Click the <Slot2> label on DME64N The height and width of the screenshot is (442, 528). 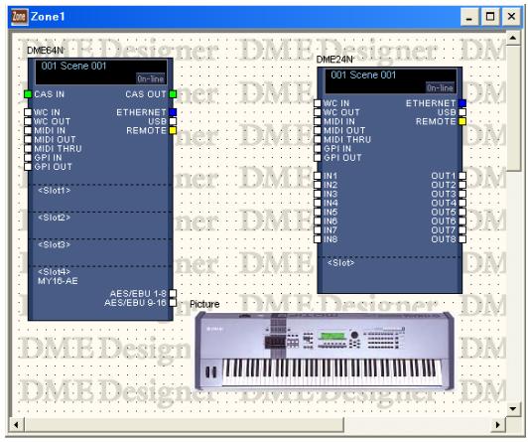(55, 218)
